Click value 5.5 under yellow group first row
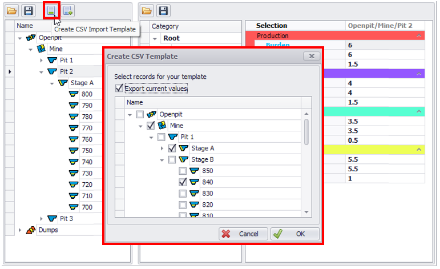 click(x=385, y=159)
